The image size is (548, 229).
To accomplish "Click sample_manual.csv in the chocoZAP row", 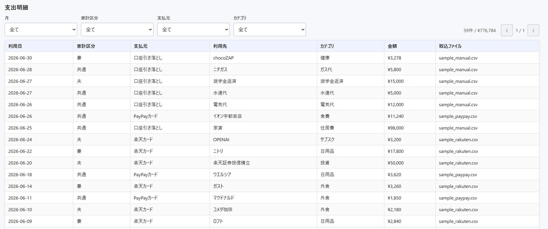I will [x=458, y=58].
